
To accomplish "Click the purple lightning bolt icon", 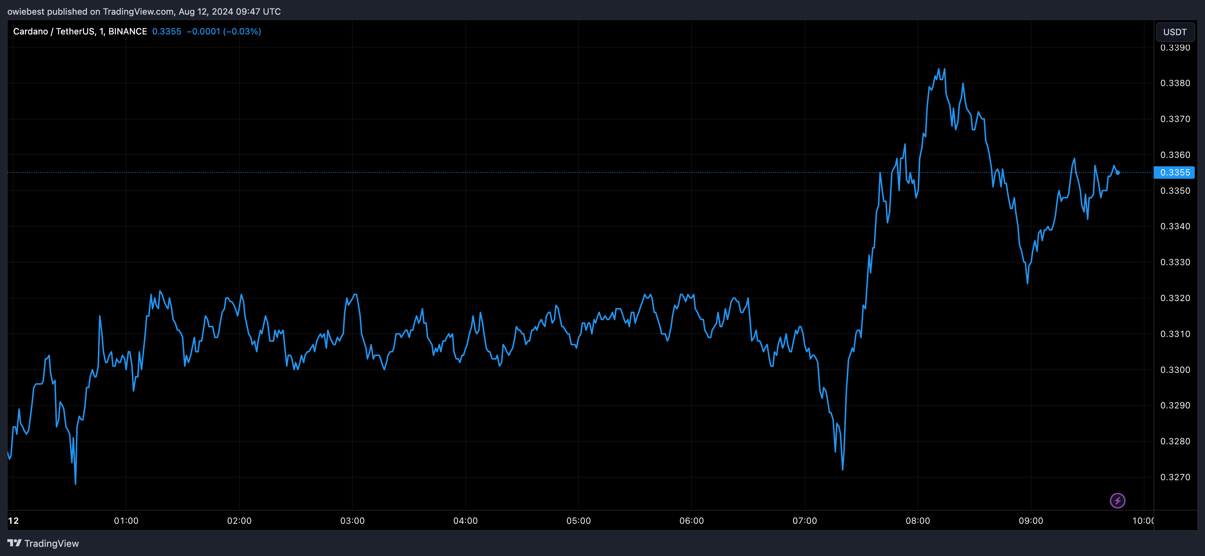I will click(x=1117, y=500).
